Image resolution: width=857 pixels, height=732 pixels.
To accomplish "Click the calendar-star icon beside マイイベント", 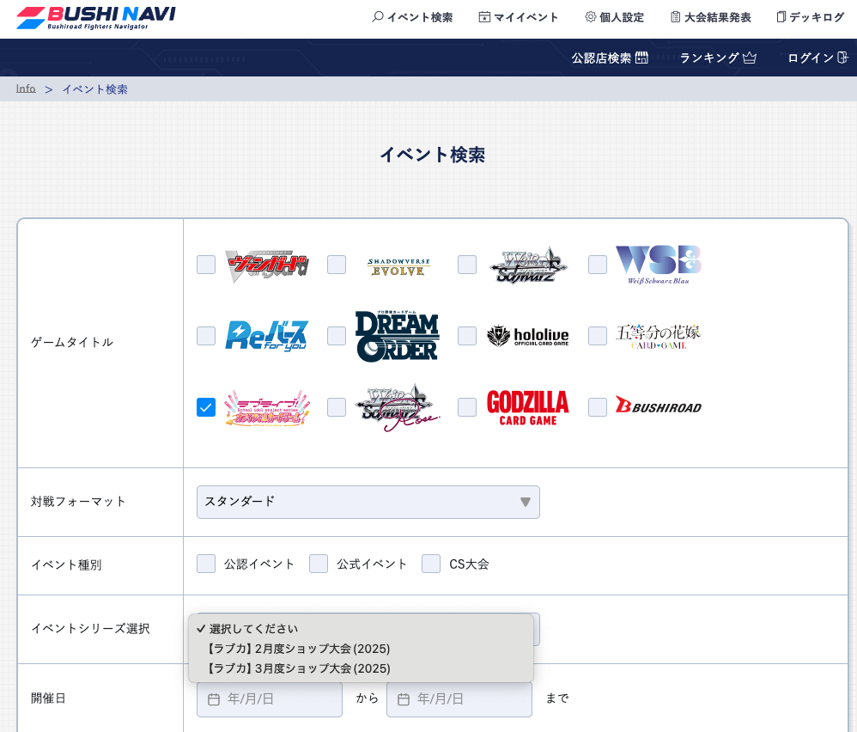I will pyautogui.click(x=484, y=17).
